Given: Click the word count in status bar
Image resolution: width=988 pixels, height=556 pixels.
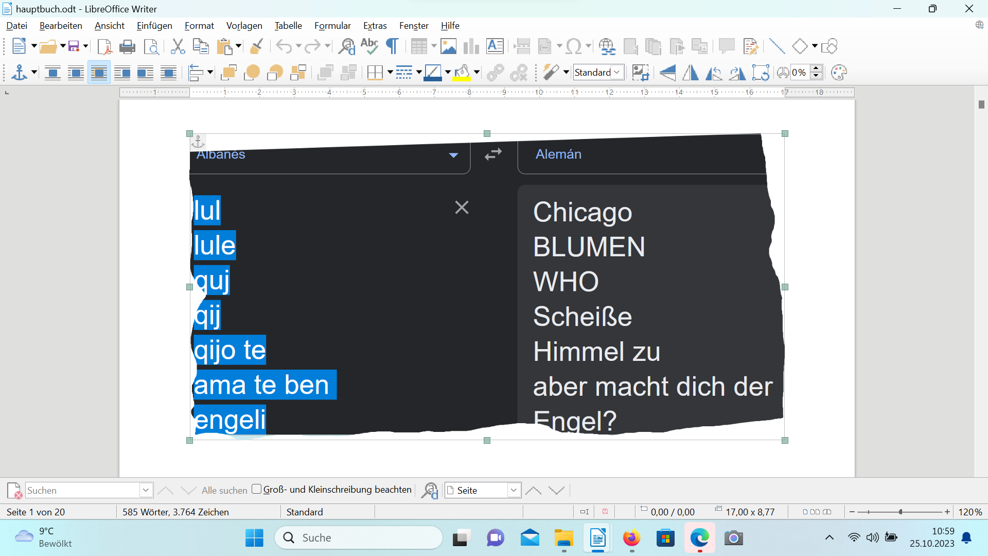Looking at the screenshot, I should pos(175,512).
